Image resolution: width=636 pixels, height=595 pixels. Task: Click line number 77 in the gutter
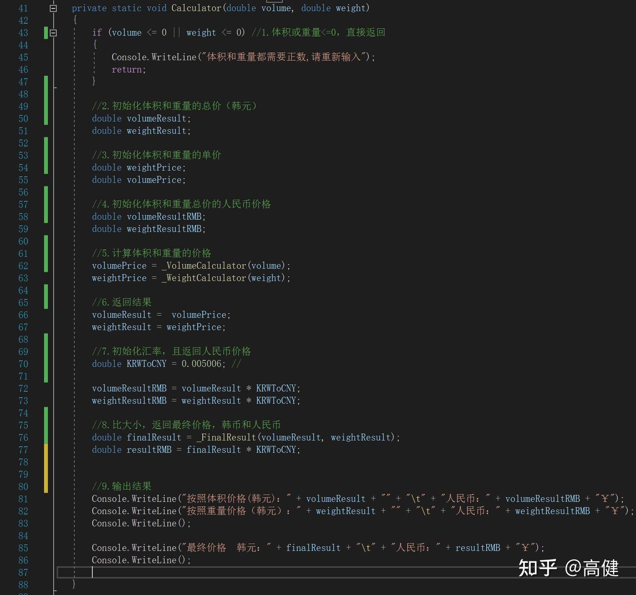23,450
